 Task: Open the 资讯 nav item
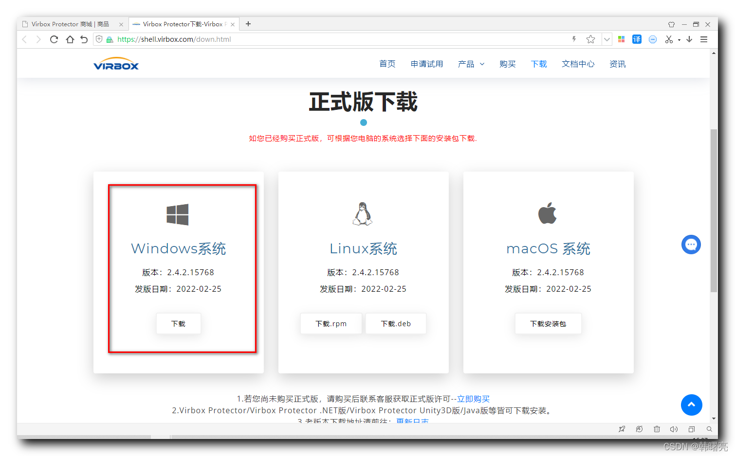point(618,64)
